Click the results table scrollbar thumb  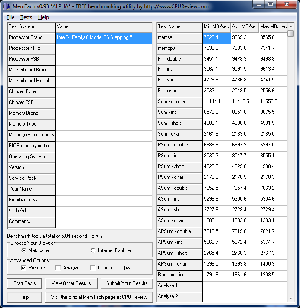(291, 33)
